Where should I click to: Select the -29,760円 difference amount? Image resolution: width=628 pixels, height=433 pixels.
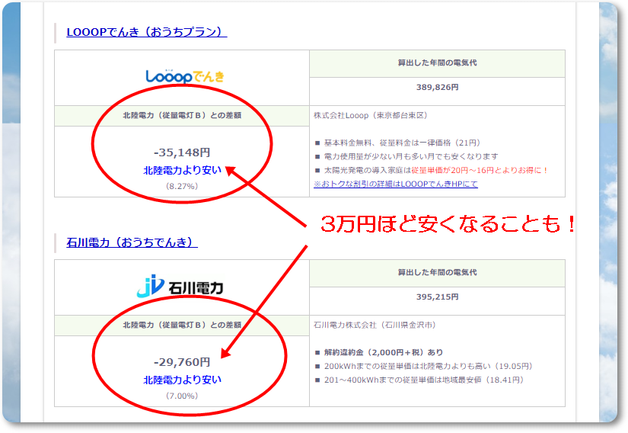(182, 362)
